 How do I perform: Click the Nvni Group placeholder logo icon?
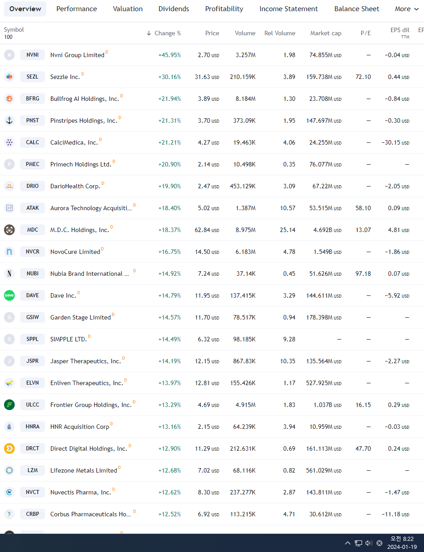9,55
